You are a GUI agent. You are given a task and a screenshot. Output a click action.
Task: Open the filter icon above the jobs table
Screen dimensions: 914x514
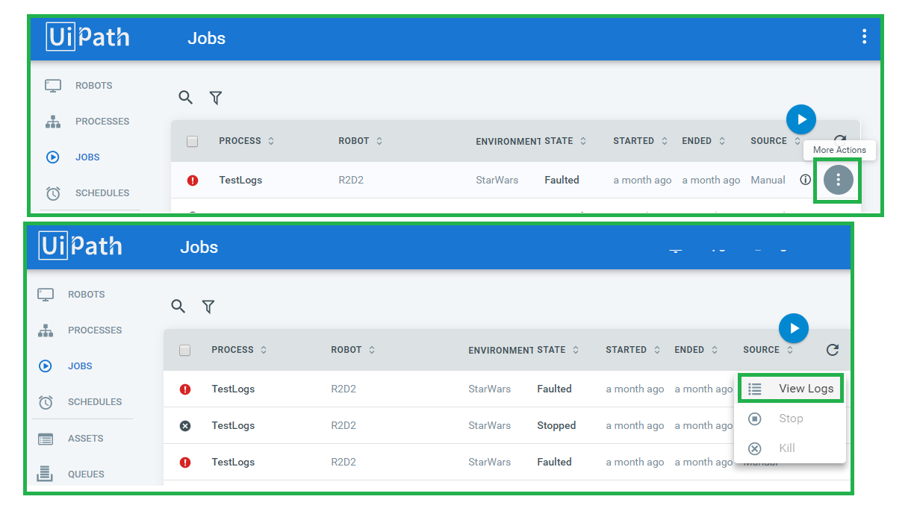[208, 307]
